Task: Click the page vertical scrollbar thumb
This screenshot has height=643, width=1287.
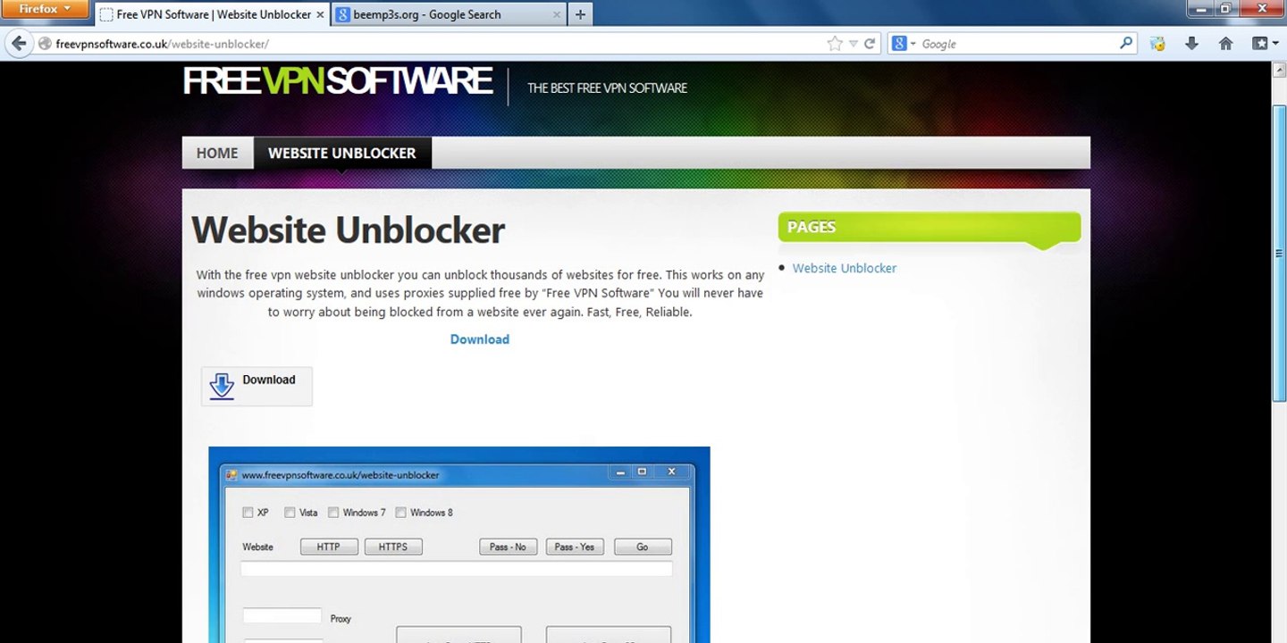Action: click(1279, 254)
